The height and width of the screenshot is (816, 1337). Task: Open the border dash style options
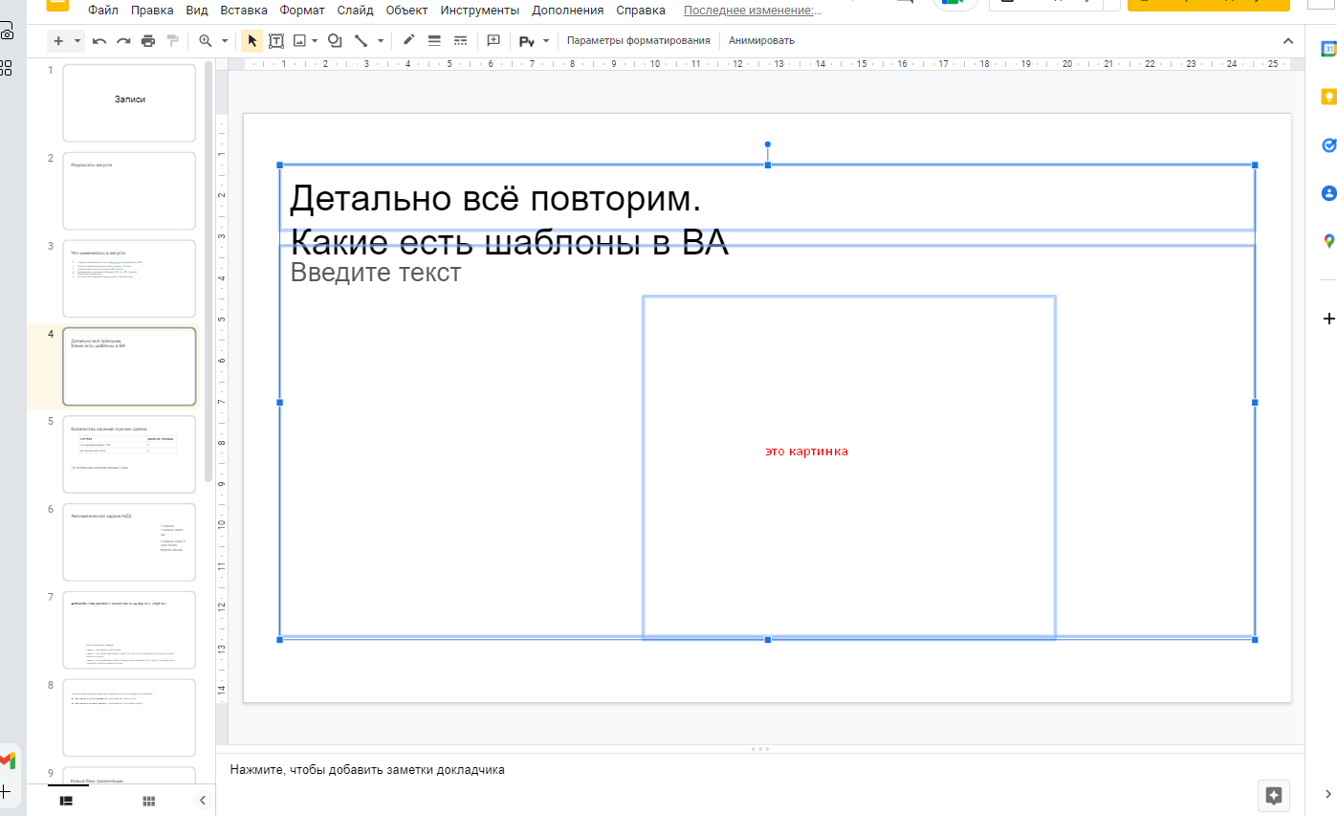(x=460, y=41)
